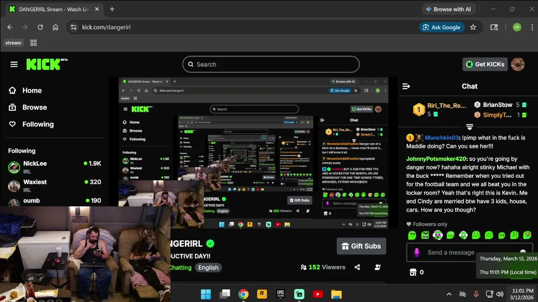Screen dimensions: 538x302
Task: Click the 152 Viewers count
Action: 323,267
